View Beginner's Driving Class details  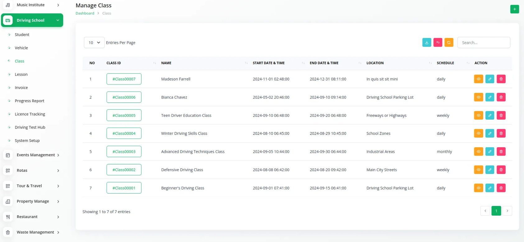point(478,188)
